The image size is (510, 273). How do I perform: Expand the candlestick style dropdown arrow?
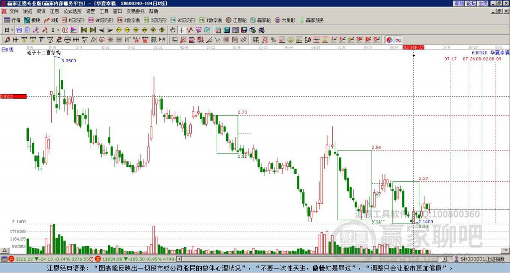pyautogui.click(x=58, y=30)
